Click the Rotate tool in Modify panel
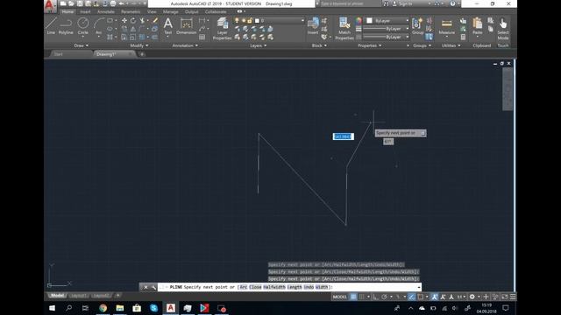 coord(133,21)
